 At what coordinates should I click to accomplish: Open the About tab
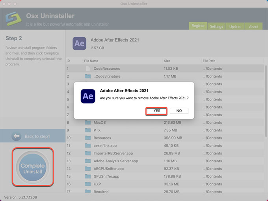(x=253, y=26)
